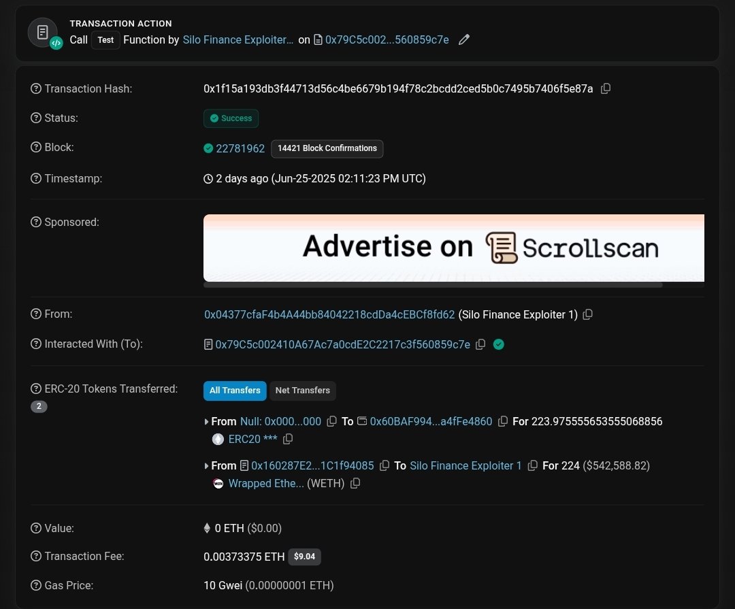Click the clock icon beside timestamp
This screenshot has width=735, height=609.
[208, 179]
